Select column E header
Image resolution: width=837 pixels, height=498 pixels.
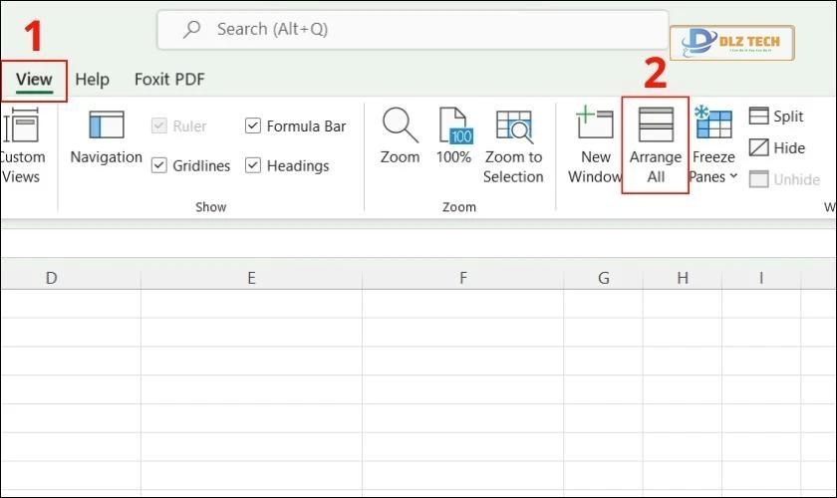[x=251, y=278]
